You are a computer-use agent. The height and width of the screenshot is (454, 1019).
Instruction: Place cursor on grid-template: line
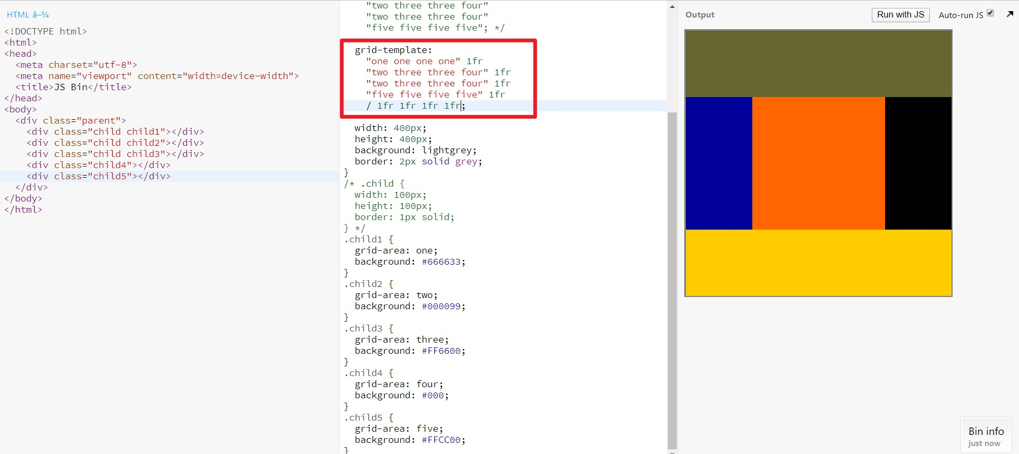tap(394, 50)
